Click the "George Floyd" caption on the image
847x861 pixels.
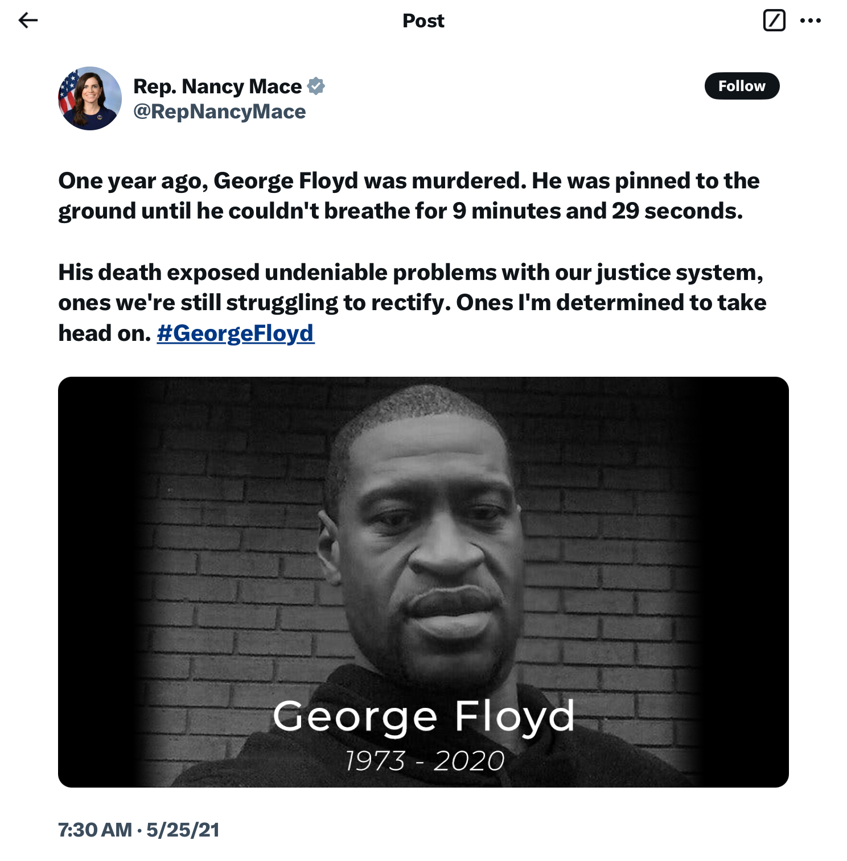(x=423, y=716)
